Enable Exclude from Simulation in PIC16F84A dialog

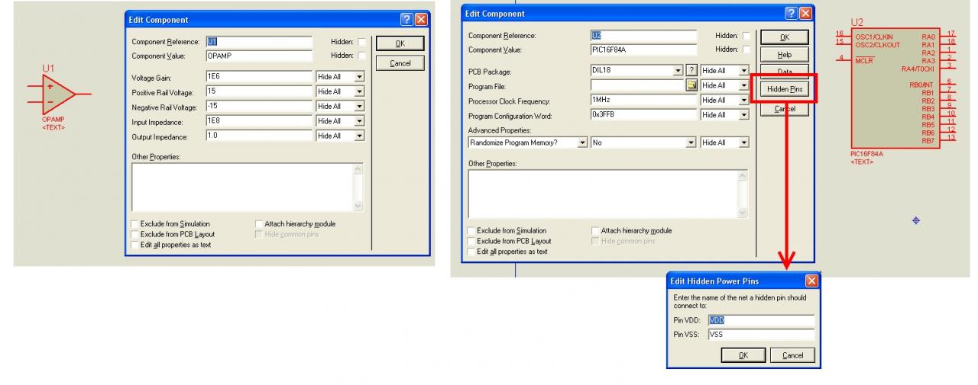(471, 230)
